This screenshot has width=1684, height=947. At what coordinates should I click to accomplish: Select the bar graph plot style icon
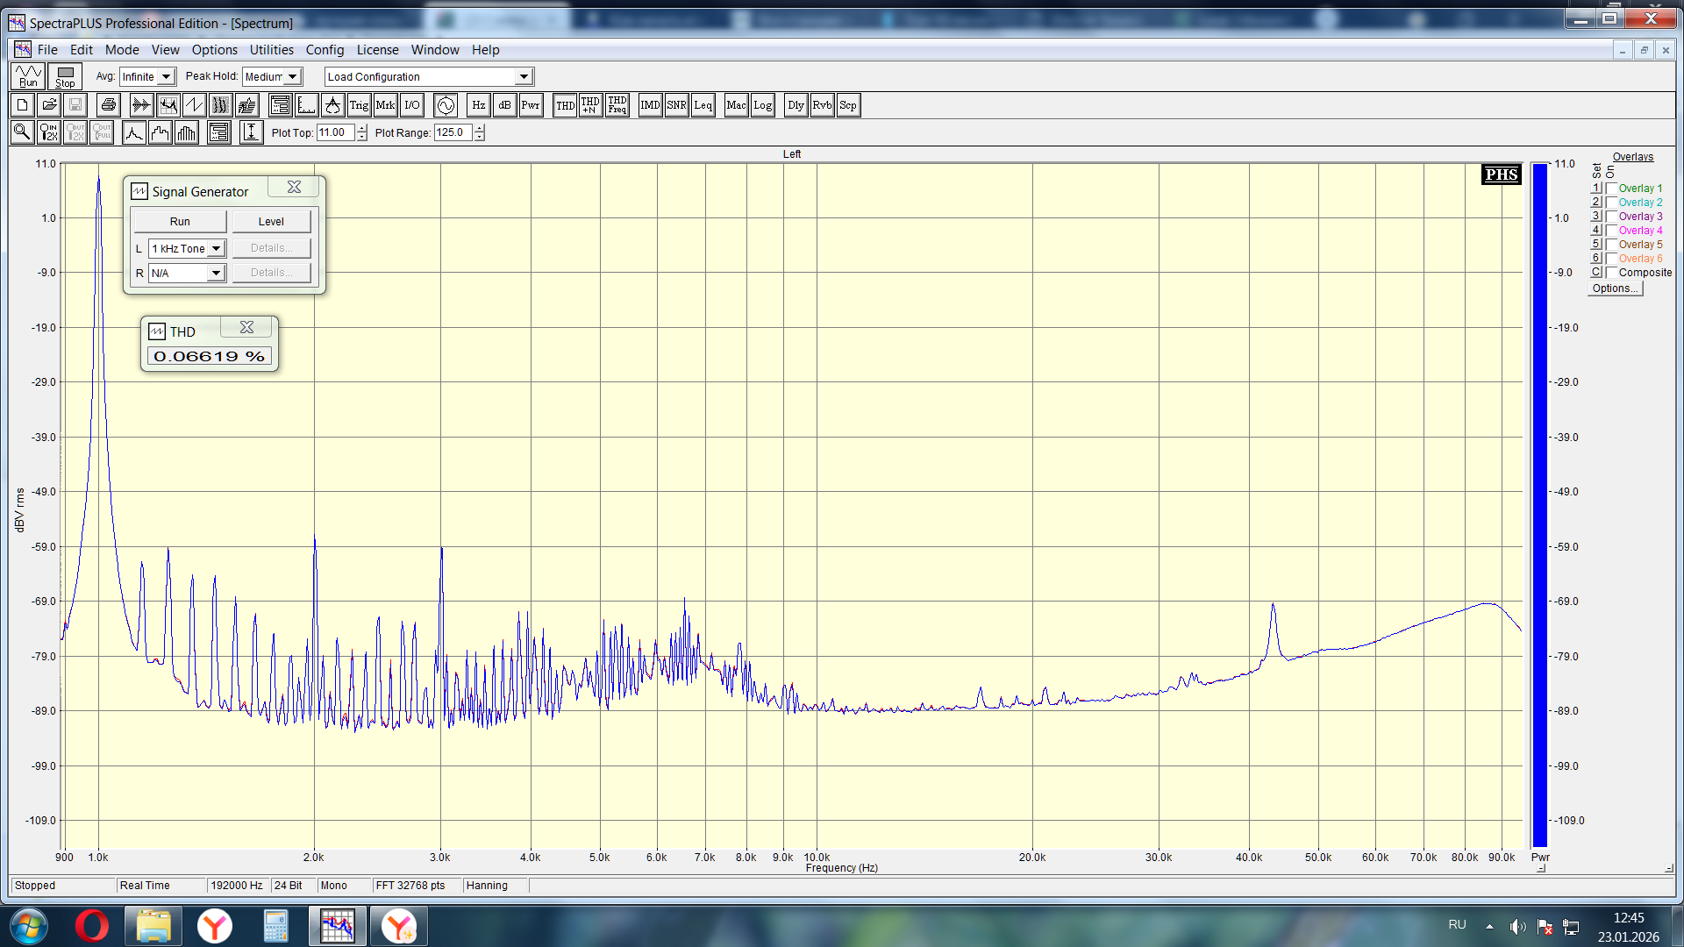click(x=187, y=132)
